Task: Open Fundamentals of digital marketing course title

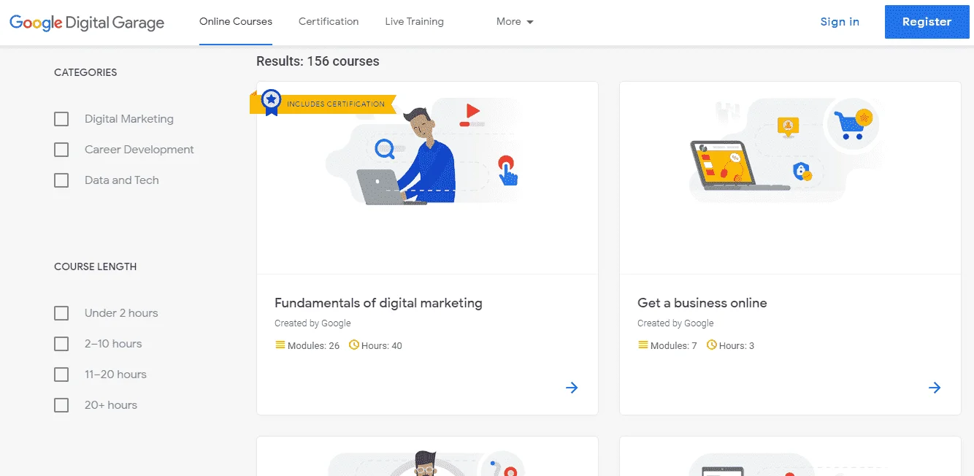Action: (378, 303)
